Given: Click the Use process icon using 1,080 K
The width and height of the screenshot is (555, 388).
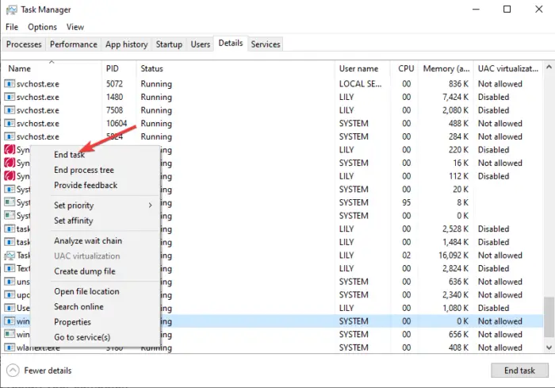Looking at the screenshot, I should coord(10,308).
